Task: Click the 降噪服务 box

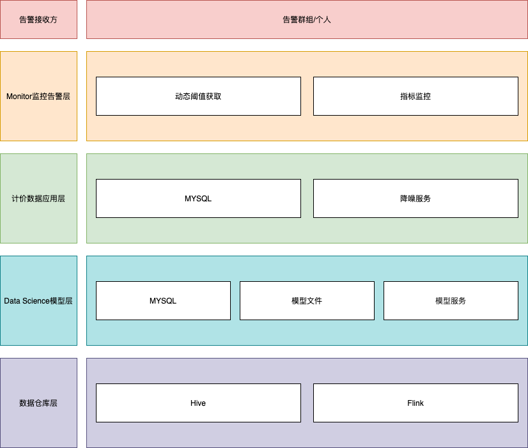Action: pyautogui.click(x=415, y=199)
